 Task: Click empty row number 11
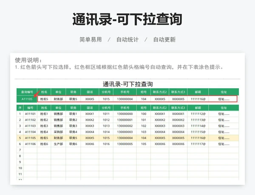[x=20, y=174]
